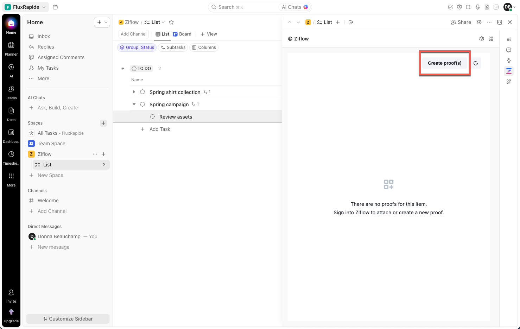Click the check-circle quick task icon
The height and width of the screenshot is (329, 520).
pyautogui.click(x=450, y=7)
